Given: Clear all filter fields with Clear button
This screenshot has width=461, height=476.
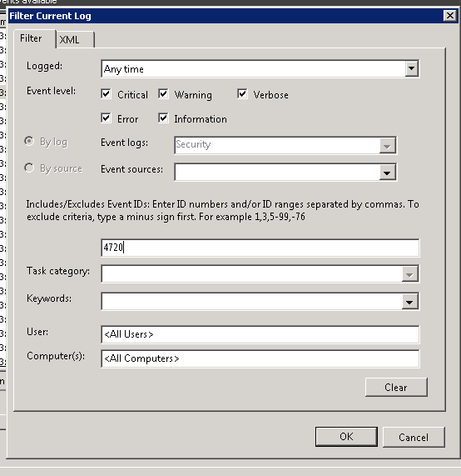Looking at the screenshot, I should 396,387.
